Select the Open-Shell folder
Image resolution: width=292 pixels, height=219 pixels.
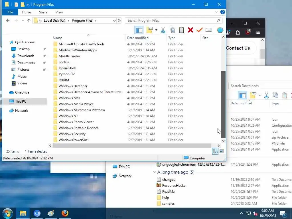67,68
